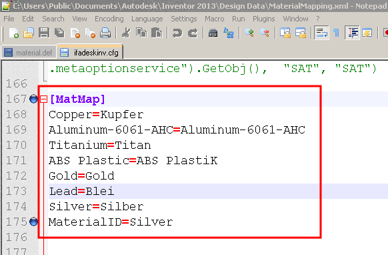Click line number 166 in margin

pos(16,83)
